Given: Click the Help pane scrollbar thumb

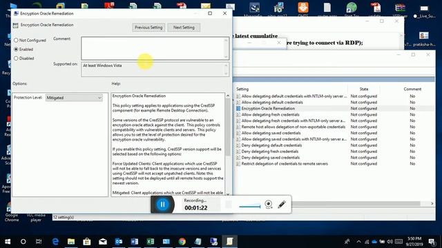Looking at the screenshot, I should coord(228,127).
